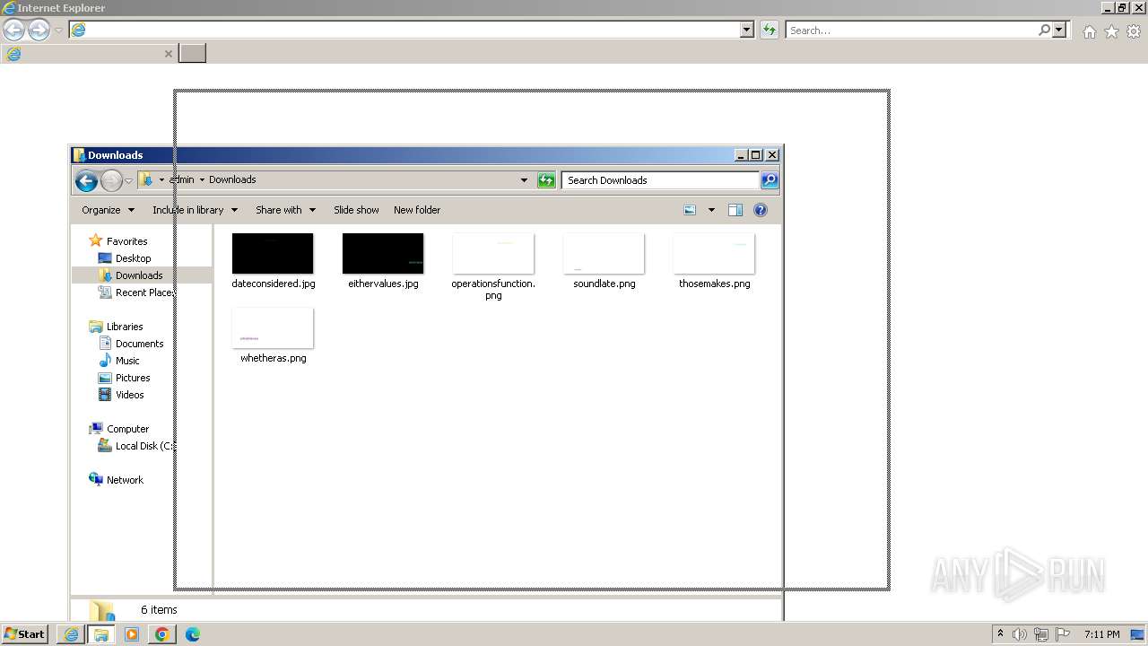The height and width of the screenshot is (646, 1148).
Task: Open Share with menu
Action: tap(285, 210)
